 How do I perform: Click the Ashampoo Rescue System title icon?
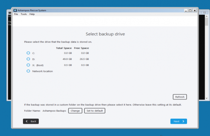pyautogui.click(x=15, y=10)
